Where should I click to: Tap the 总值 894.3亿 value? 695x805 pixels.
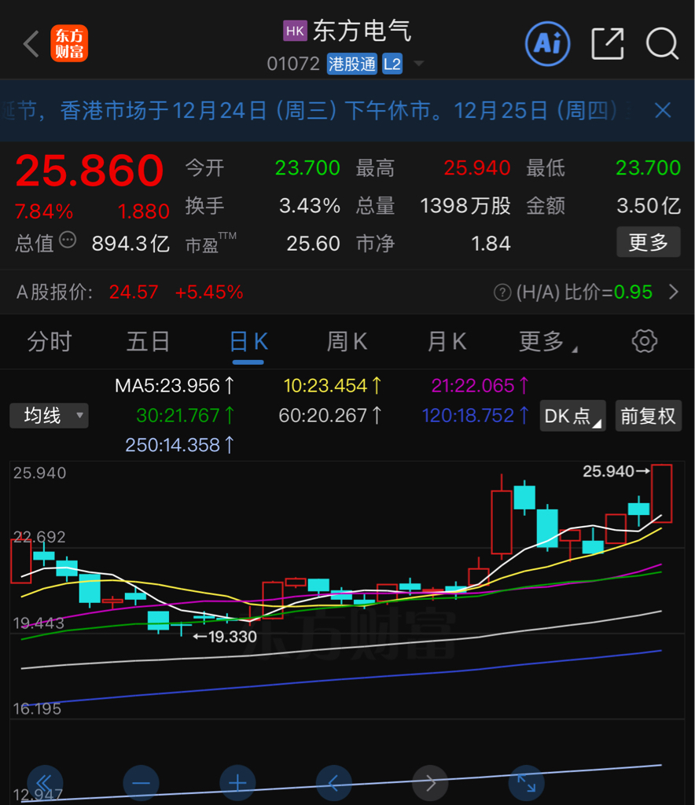tap(131, 244)
